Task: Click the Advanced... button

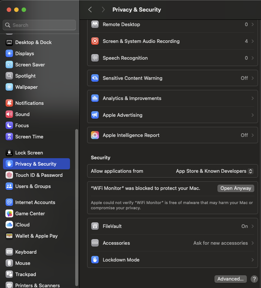Action: (230, 279)
